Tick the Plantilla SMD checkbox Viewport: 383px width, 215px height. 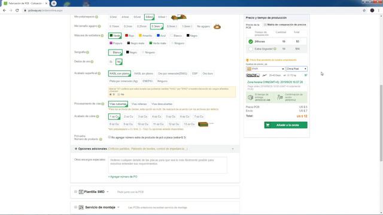pos(75,192)
